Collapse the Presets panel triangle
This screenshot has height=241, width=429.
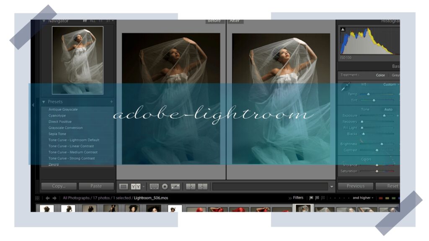[44, 102]
